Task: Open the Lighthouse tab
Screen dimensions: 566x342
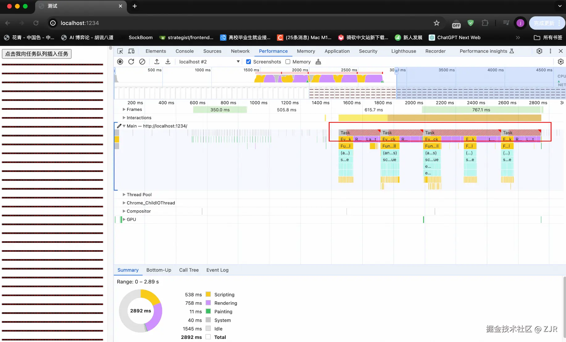Action: click(404, 51)
